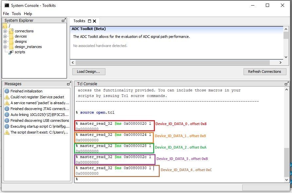Expand the design_instances tree node
Screen dimensions: 292x193
pos(5,47)
